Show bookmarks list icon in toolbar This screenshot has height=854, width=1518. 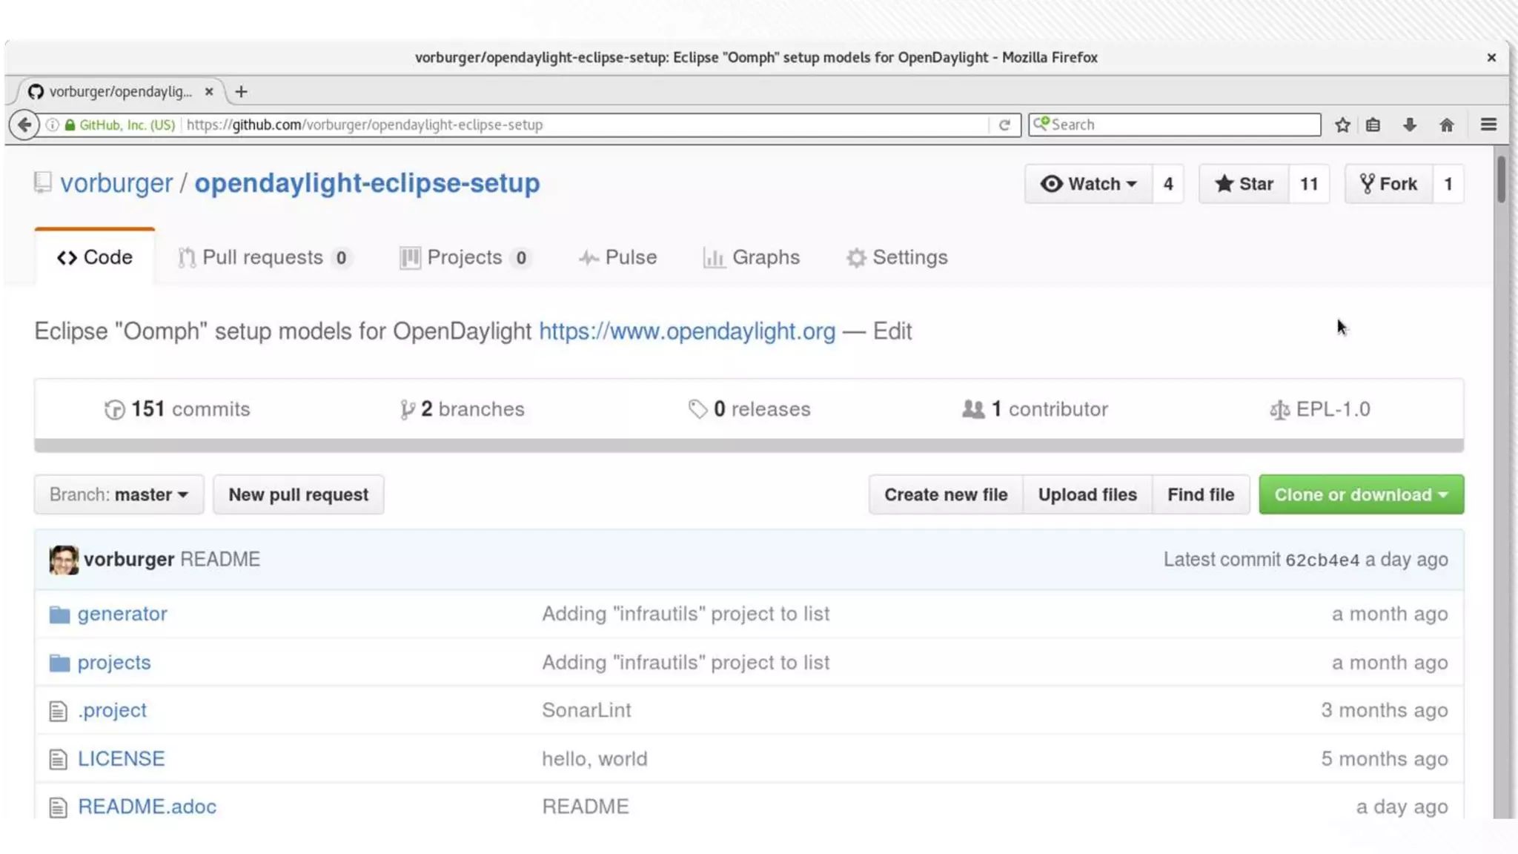tap(1373, 125)
